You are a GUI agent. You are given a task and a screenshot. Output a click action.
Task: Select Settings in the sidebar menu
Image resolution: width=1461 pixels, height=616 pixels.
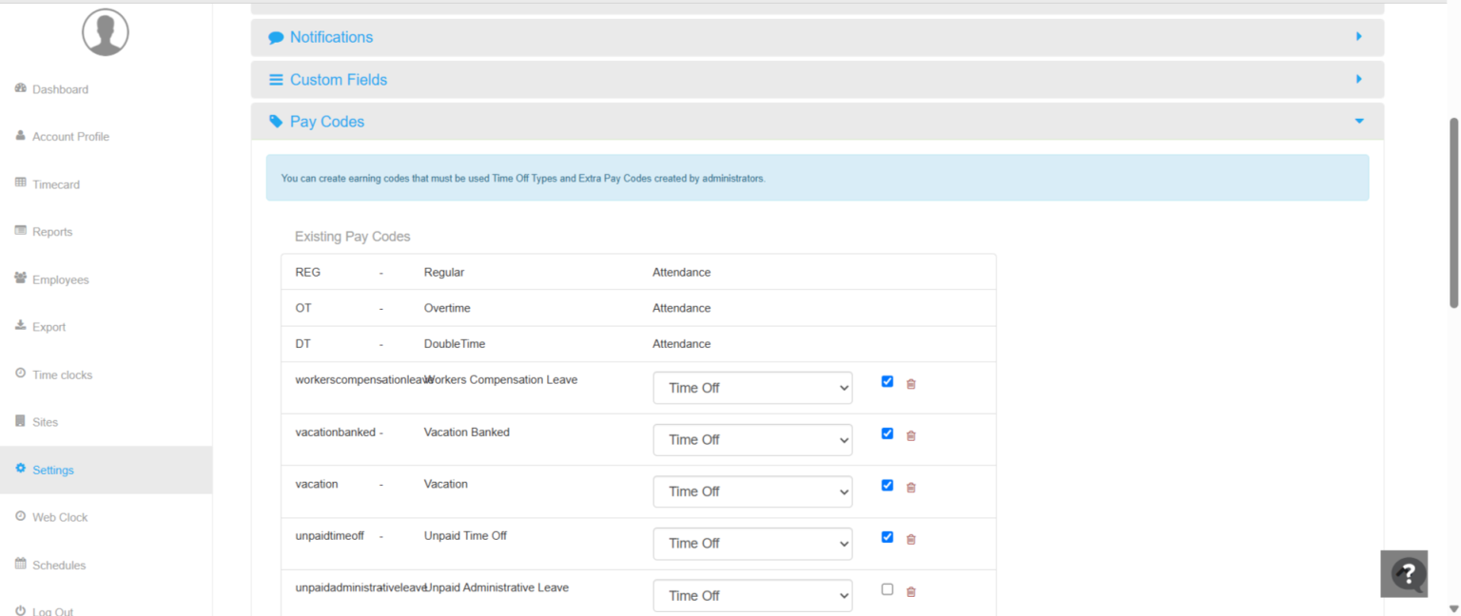coord(53,470)
